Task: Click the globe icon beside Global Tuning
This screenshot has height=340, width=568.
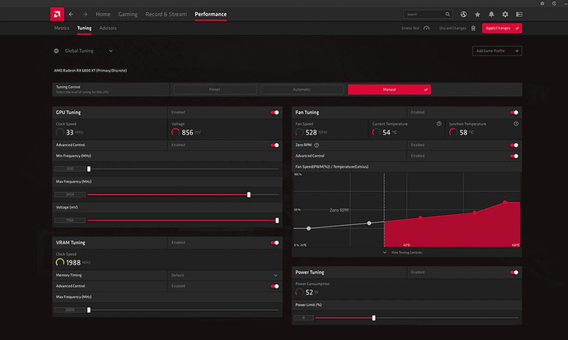Action: pos(55,51)
